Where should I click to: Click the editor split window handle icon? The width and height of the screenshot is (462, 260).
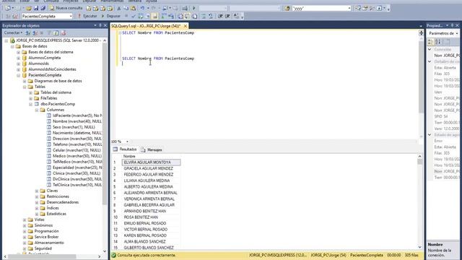(x=421, y=32)
